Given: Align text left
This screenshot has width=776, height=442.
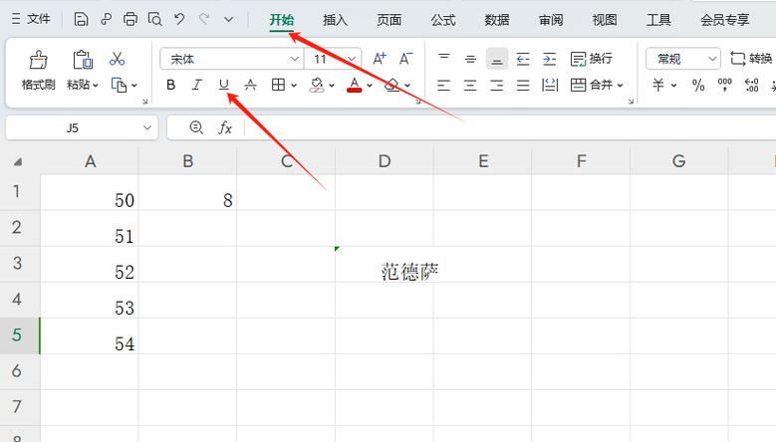Looking at the screenshot, I should 444,85.
